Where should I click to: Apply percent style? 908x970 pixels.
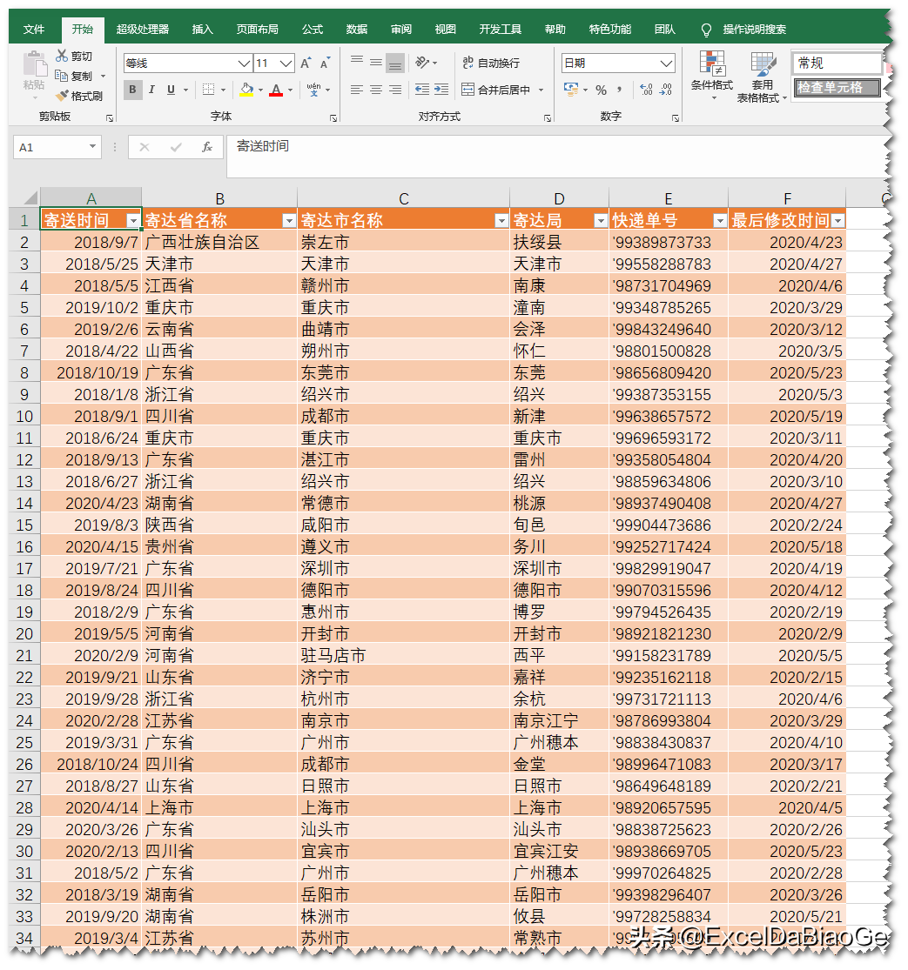coord(601,90)
